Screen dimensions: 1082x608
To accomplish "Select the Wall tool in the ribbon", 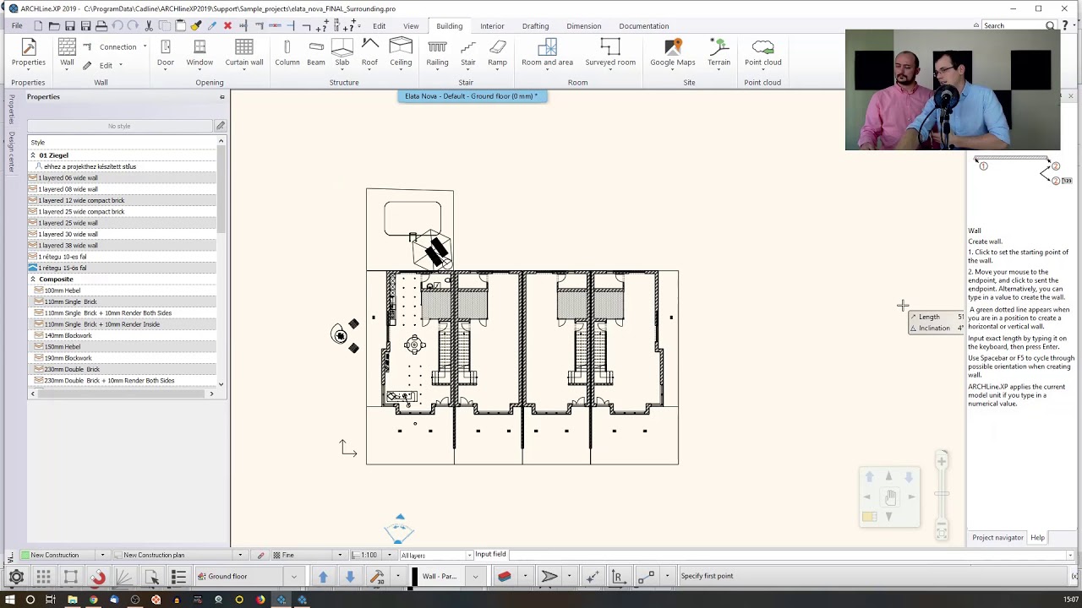I will point(67,52).
